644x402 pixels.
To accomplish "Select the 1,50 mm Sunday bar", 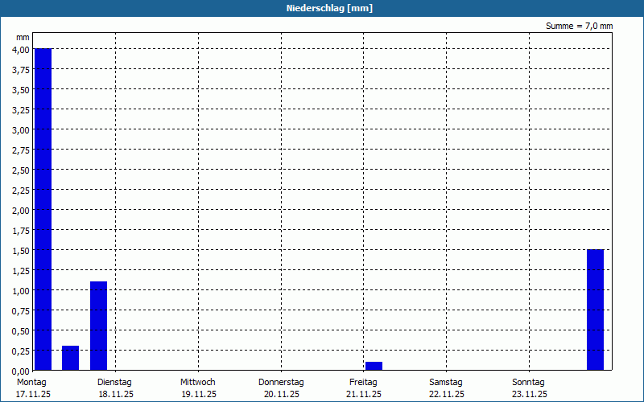I will tap(595, 310).
